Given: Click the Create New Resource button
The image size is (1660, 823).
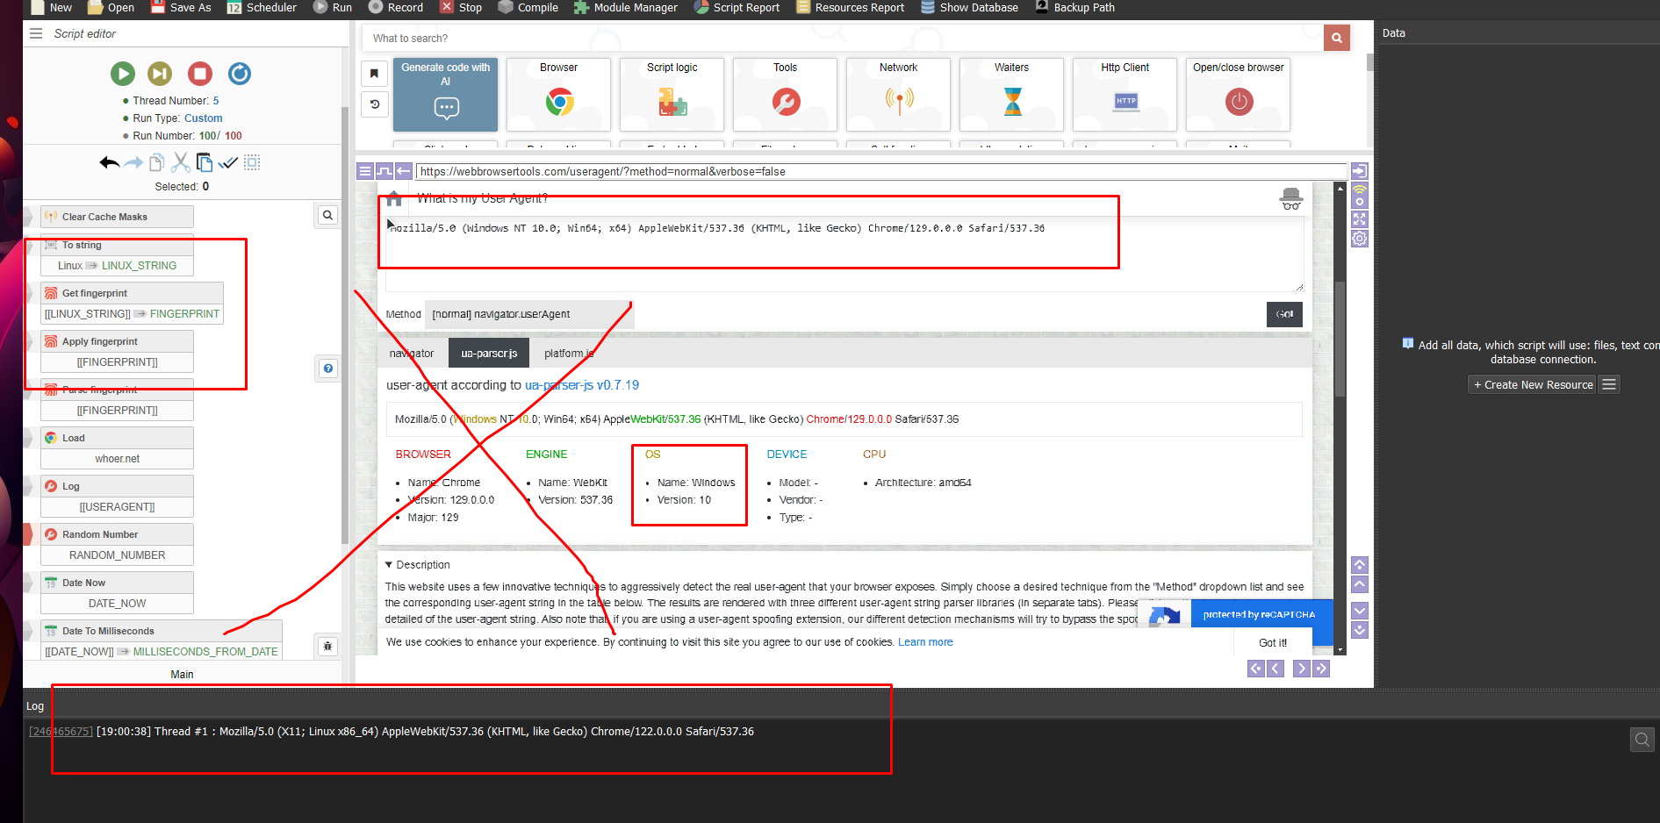Looking at the screenshot, I should 1532,385.
